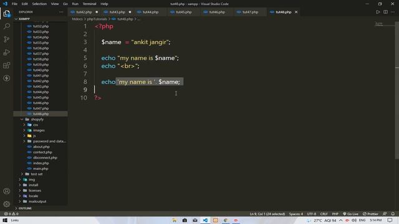Viewport: 399px width, 224px height.
Task: Open the Terminal menu
Action: click(89, 4)
